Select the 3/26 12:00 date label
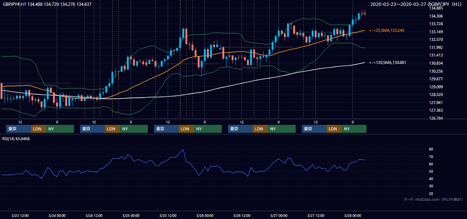Image resolution: width=467 pixels, height=219 pixels. [x=242, y=215]
